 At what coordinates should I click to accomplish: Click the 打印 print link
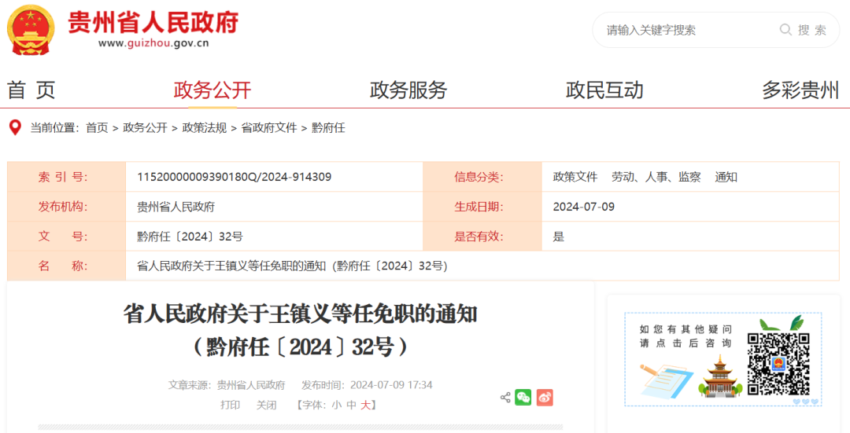tap(231, 405)
